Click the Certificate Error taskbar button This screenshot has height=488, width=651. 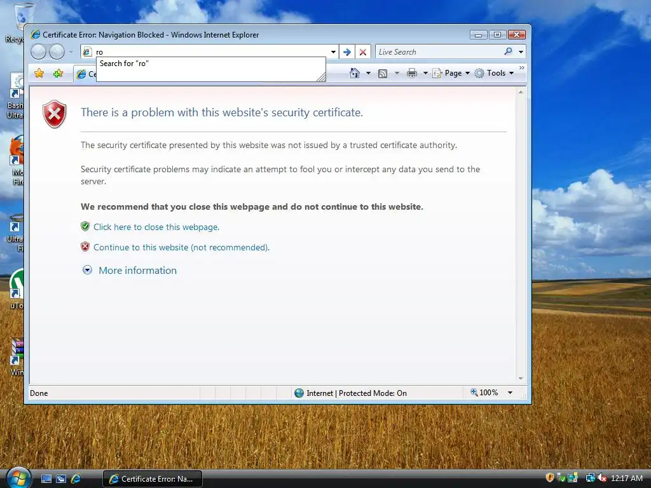coord(153,479)
